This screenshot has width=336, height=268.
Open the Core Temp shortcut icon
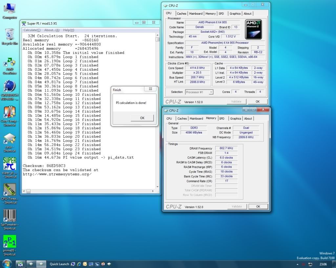(x=10, y=116)
